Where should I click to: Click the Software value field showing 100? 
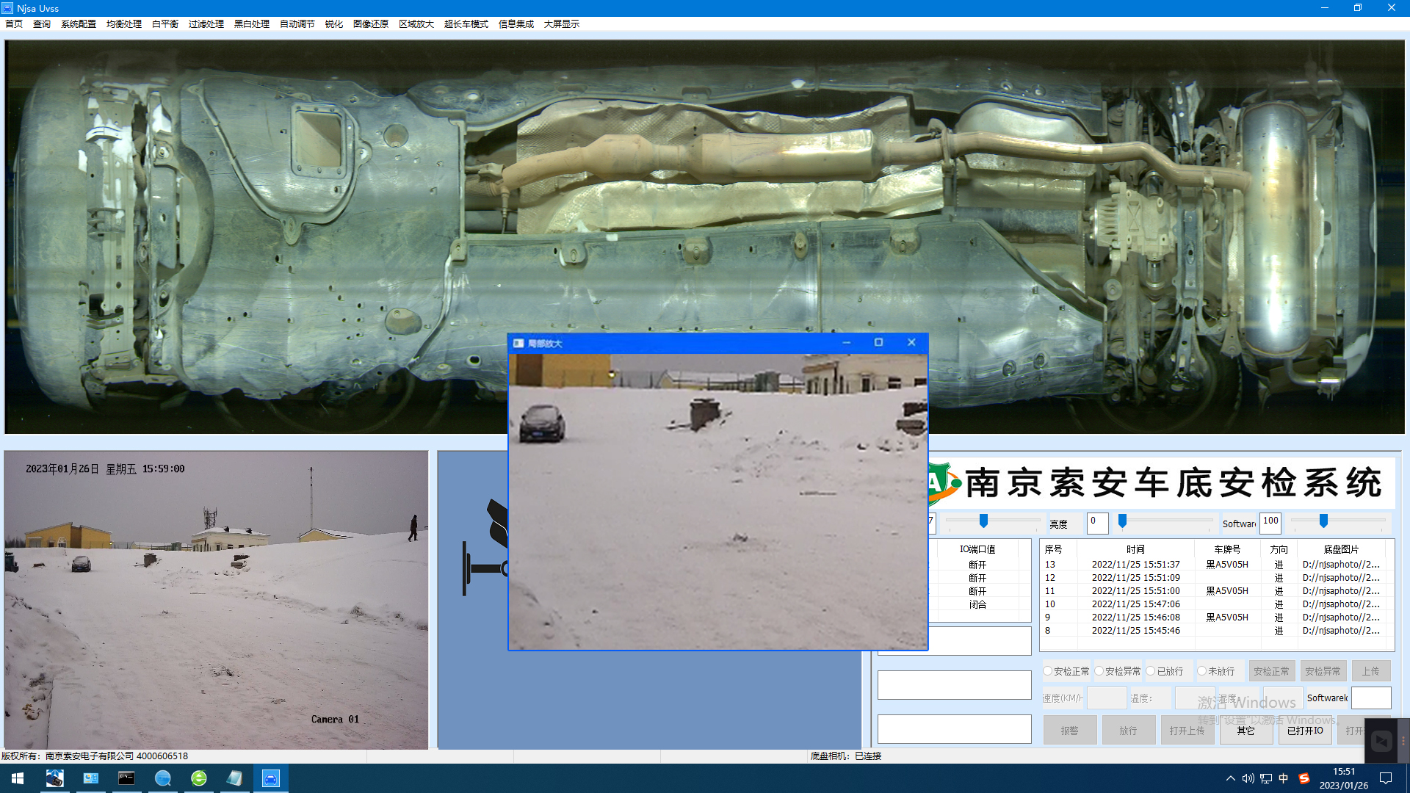pyautogui.click(x=1270, y=522)
